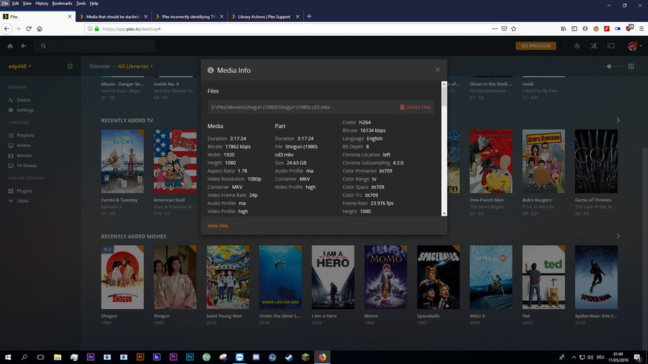
Task: Click the Plex search field
Action: 95,46
